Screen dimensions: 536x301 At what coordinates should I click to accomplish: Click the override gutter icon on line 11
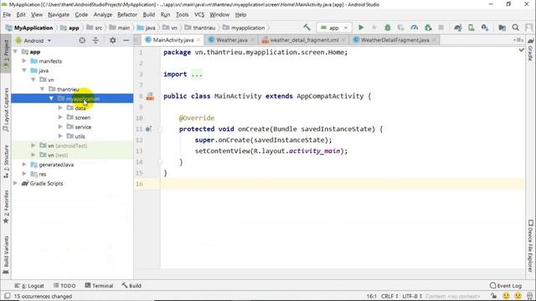pos(148,129)
